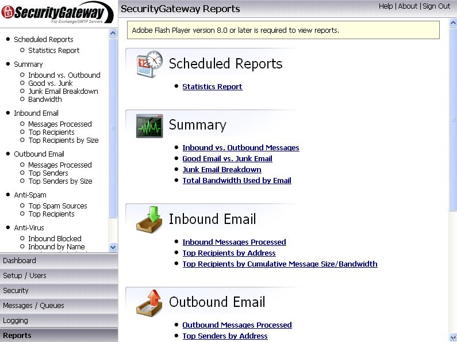
Task: Select Top Spam Sources in sidebar
Action: pyautogui.click(x=57, y=206)
